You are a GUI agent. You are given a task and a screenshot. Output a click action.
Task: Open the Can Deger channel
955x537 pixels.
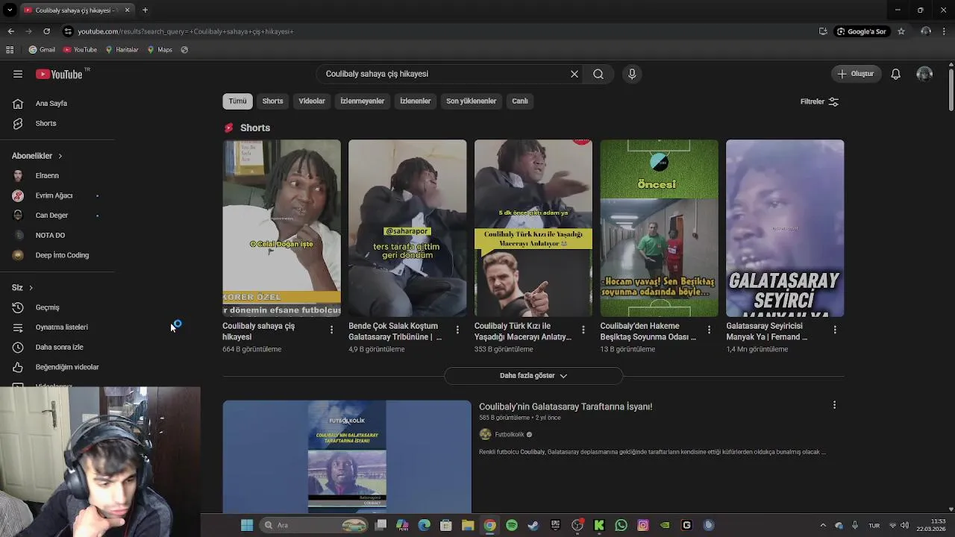(51, 216)
